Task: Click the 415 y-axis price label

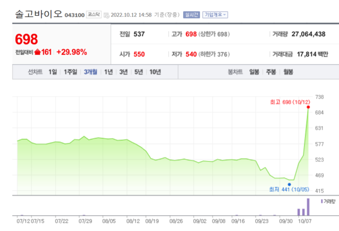Action: pyautogui.click(x=319, y=191)
